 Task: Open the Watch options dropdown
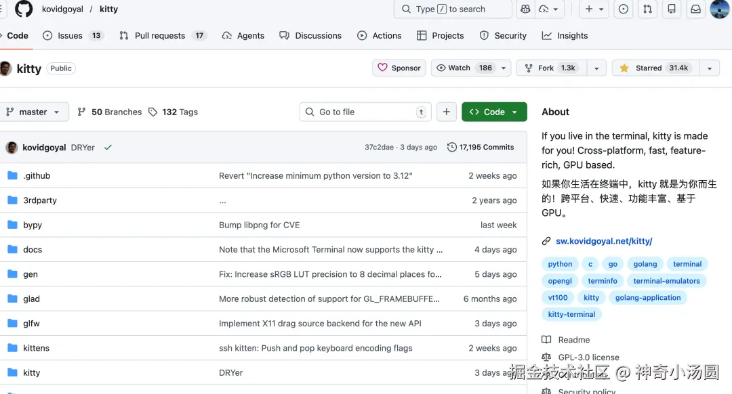(x=503, y=68)
